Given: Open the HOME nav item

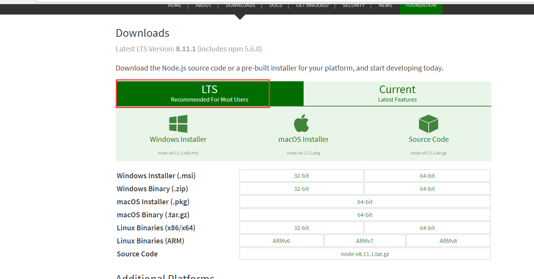Looking at the screenshot, I should coord(174,5).
